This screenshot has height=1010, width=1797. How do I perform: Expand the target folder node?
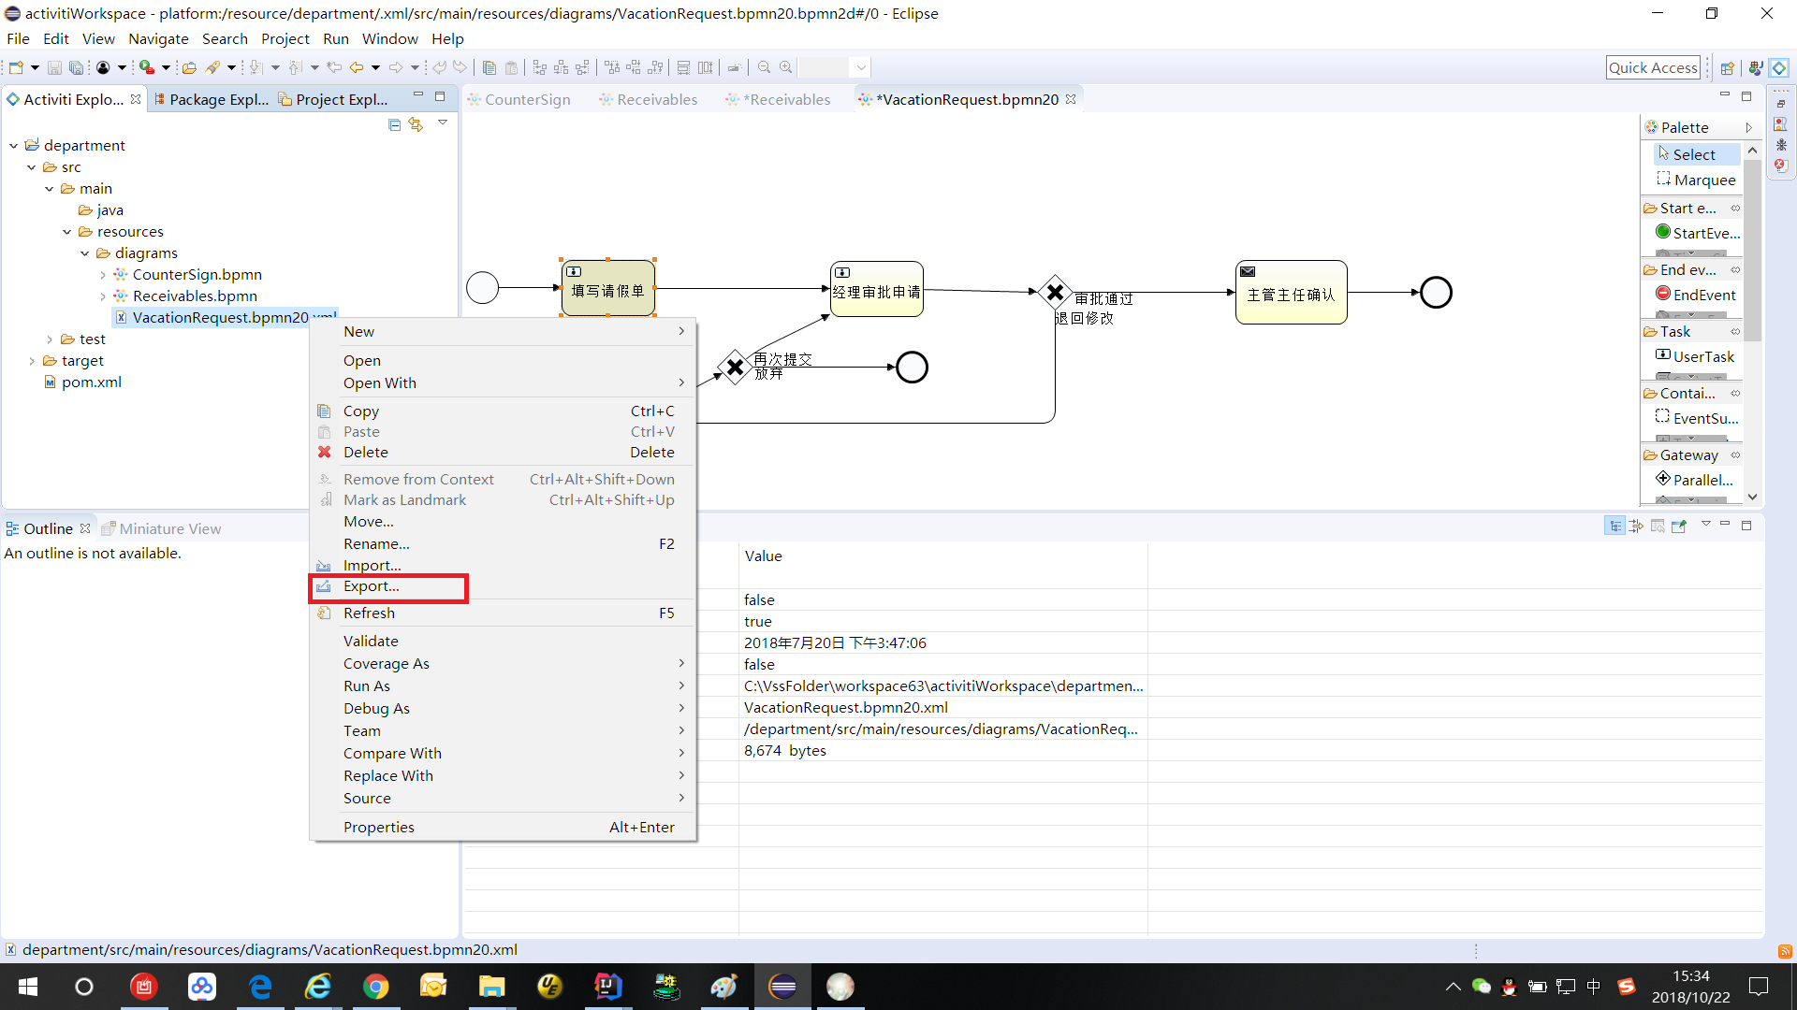[32, 360]
